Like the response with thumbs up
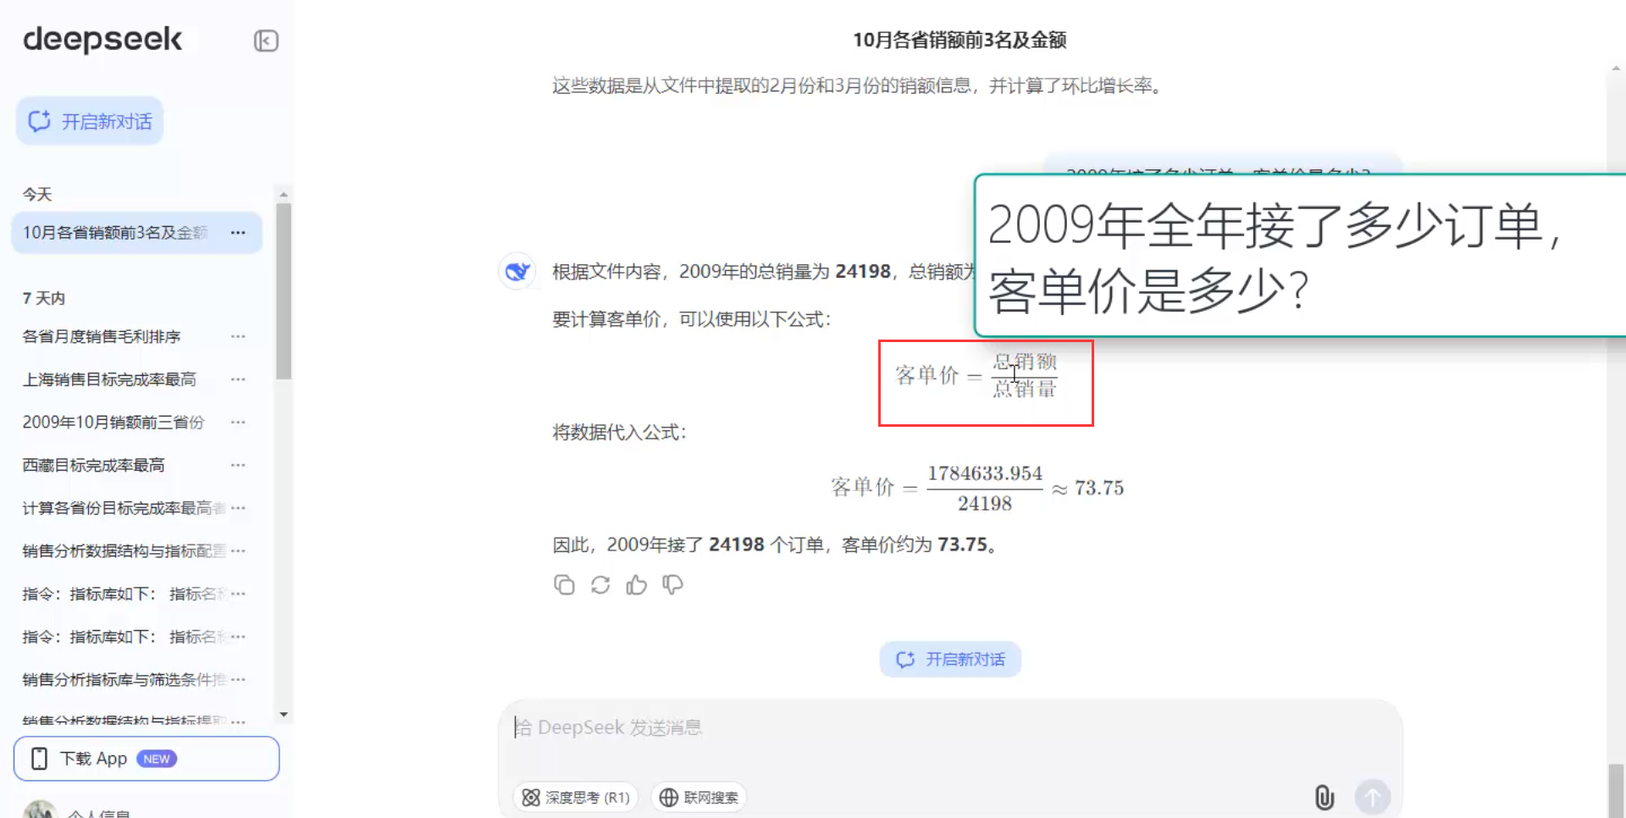The image size is (1626, 818). (x=636, y=585)
